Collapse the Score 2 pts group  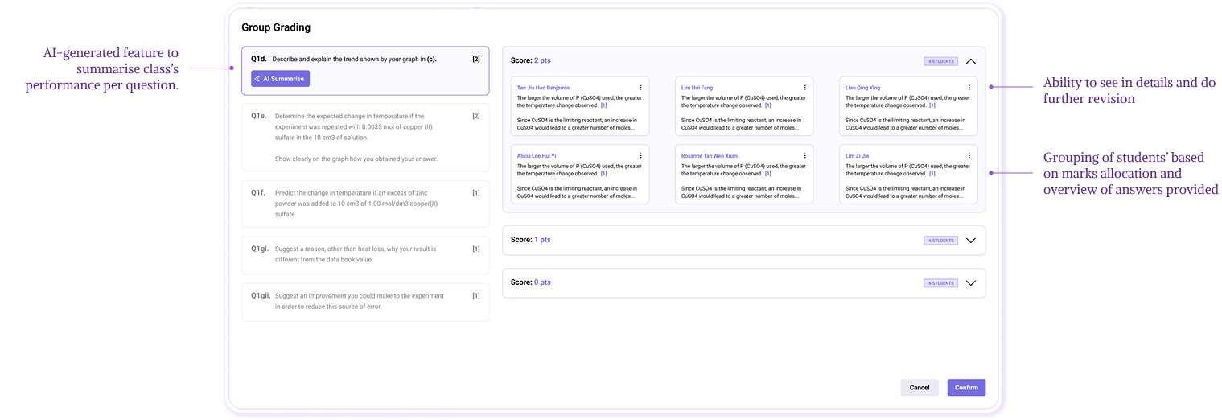point(970,61)
